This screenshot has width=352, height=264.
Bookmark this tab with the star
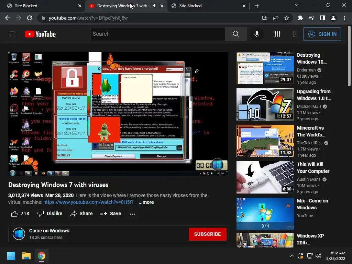pos(287,18)
